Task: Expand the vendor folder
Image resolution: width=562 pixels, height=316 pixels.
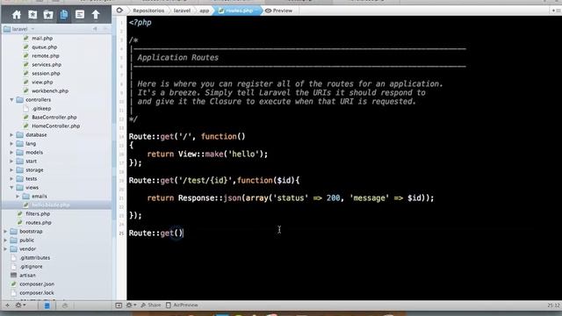Action: (x=5, y=249)
